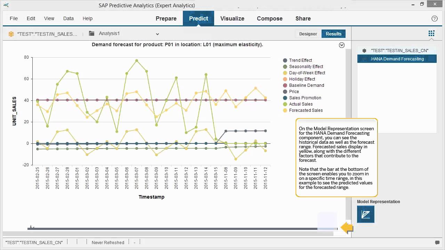
Task: Click the Analysis1 folder icon
Action: 92,34
